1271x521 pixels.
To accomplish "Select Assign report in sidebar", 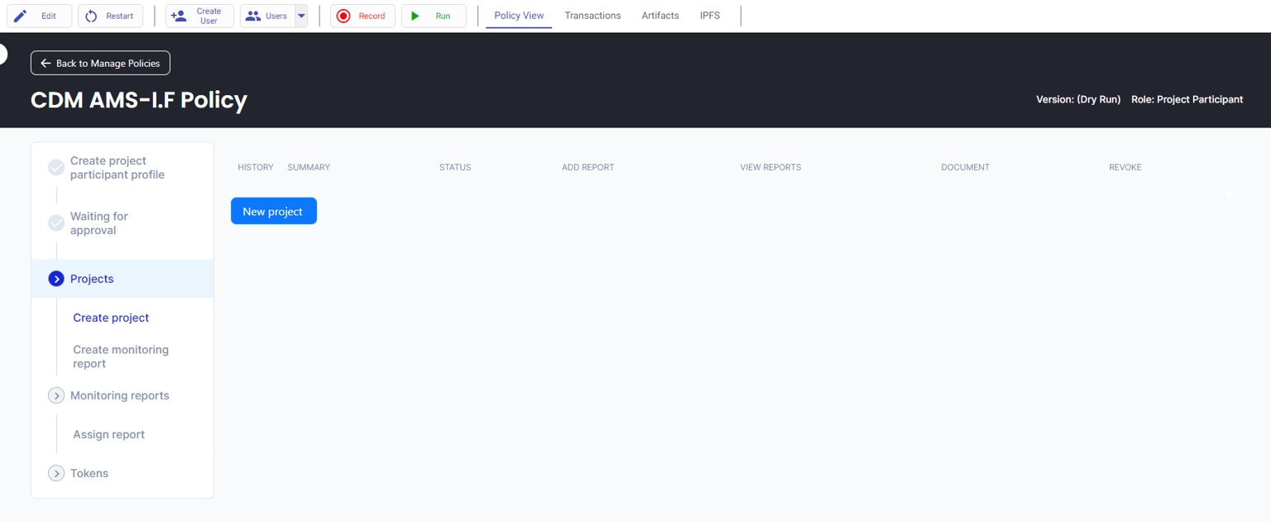I will point(108,435).
